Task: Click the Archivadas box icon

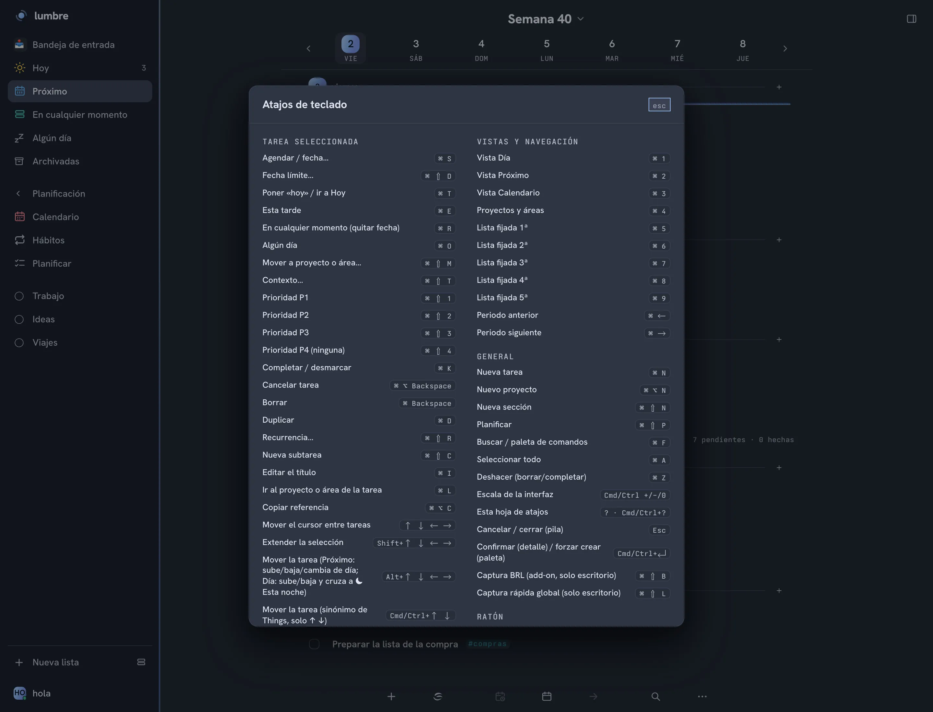Action: point(19,161)
